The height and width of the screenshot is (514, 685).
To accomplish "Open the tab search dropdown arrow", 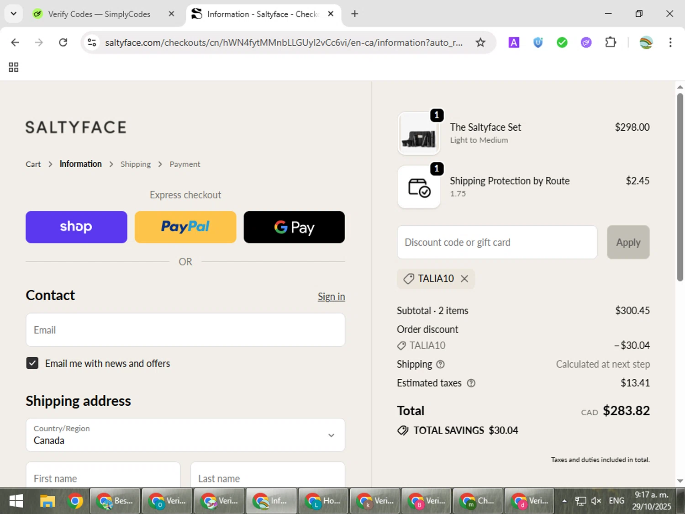I will click(x=14, y=14).
